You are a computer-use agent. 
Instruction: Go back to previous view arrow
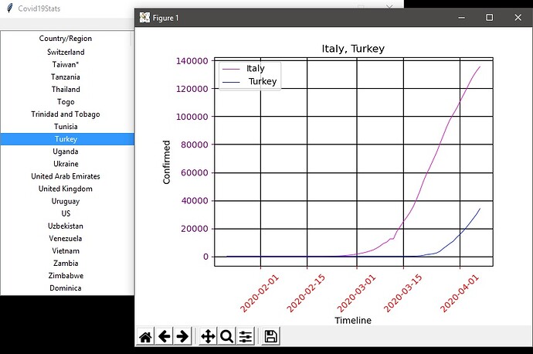tap(164, 336)
